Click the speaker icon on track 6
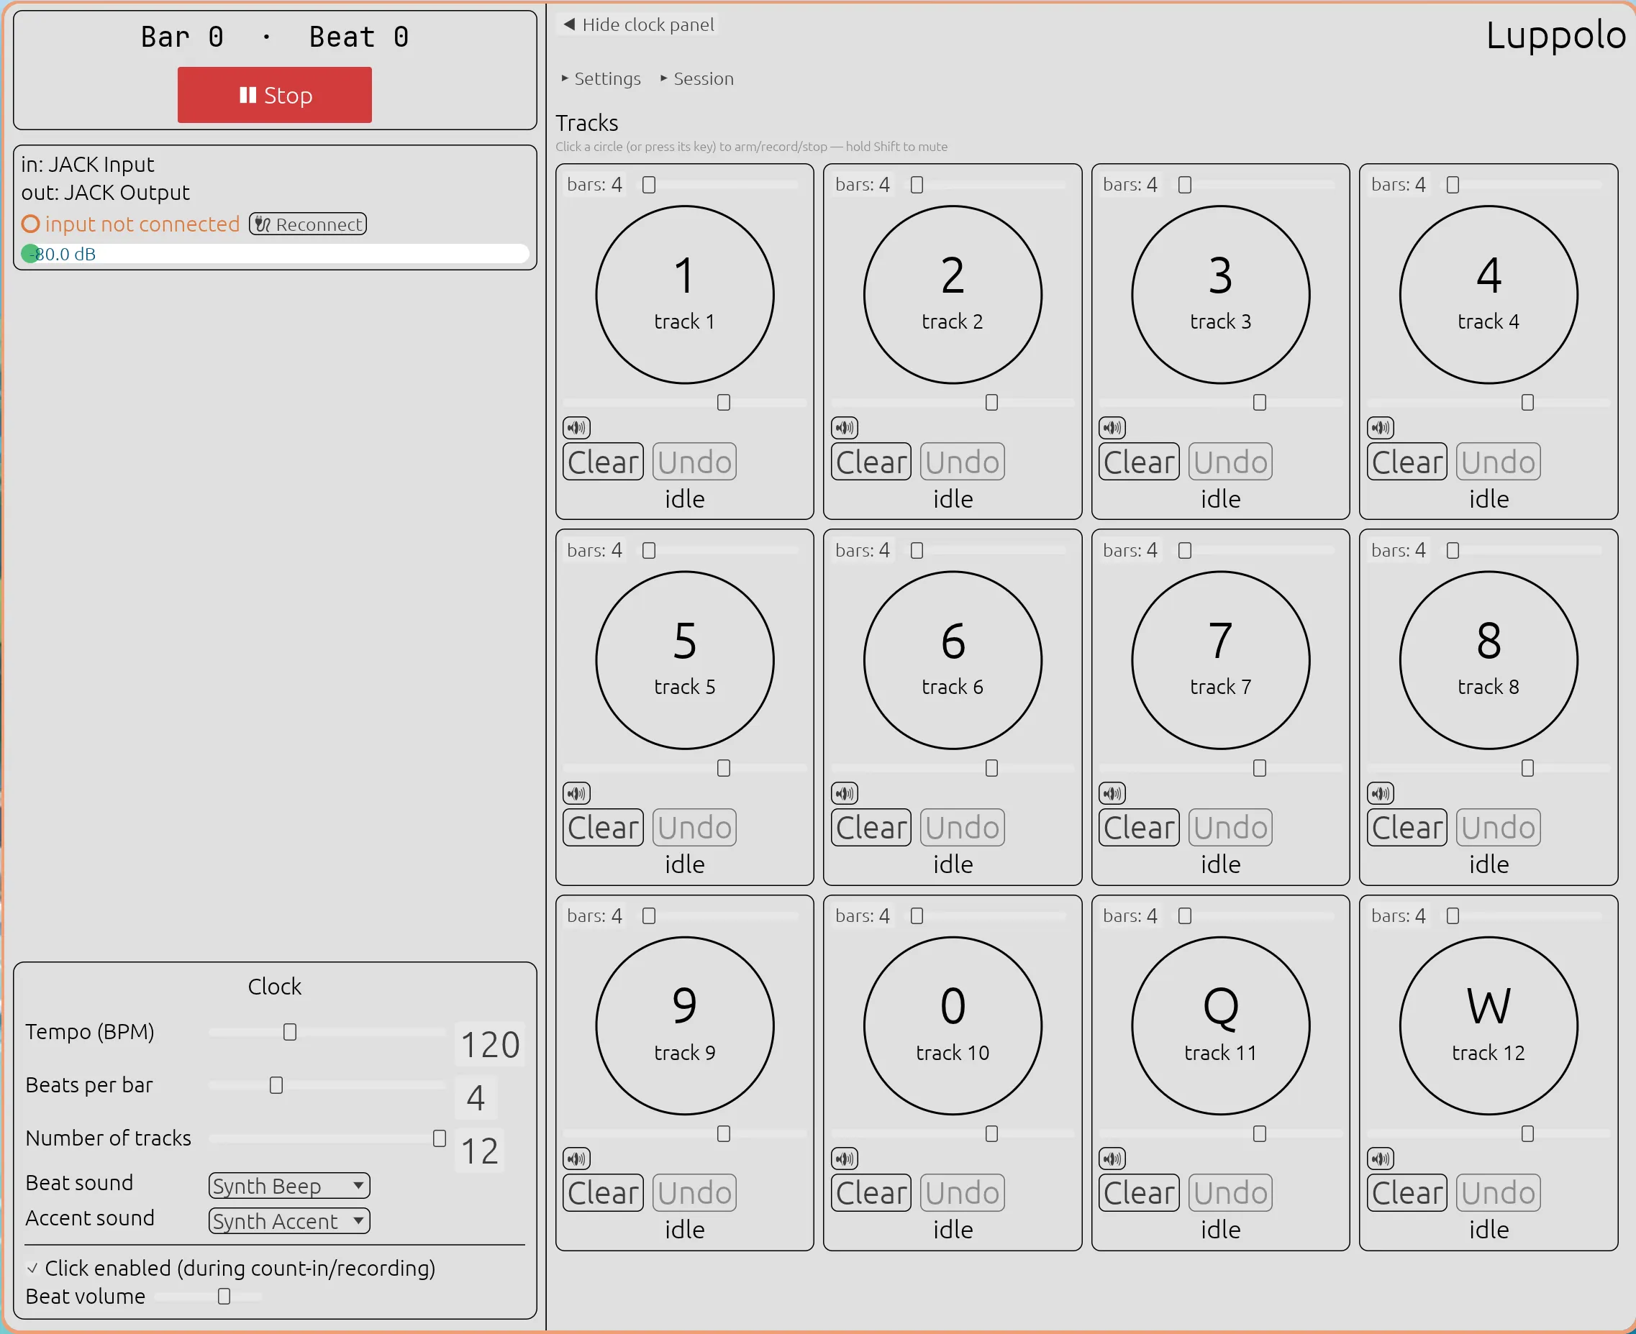Screen dimensions: 1636x1334 point(844,793)
